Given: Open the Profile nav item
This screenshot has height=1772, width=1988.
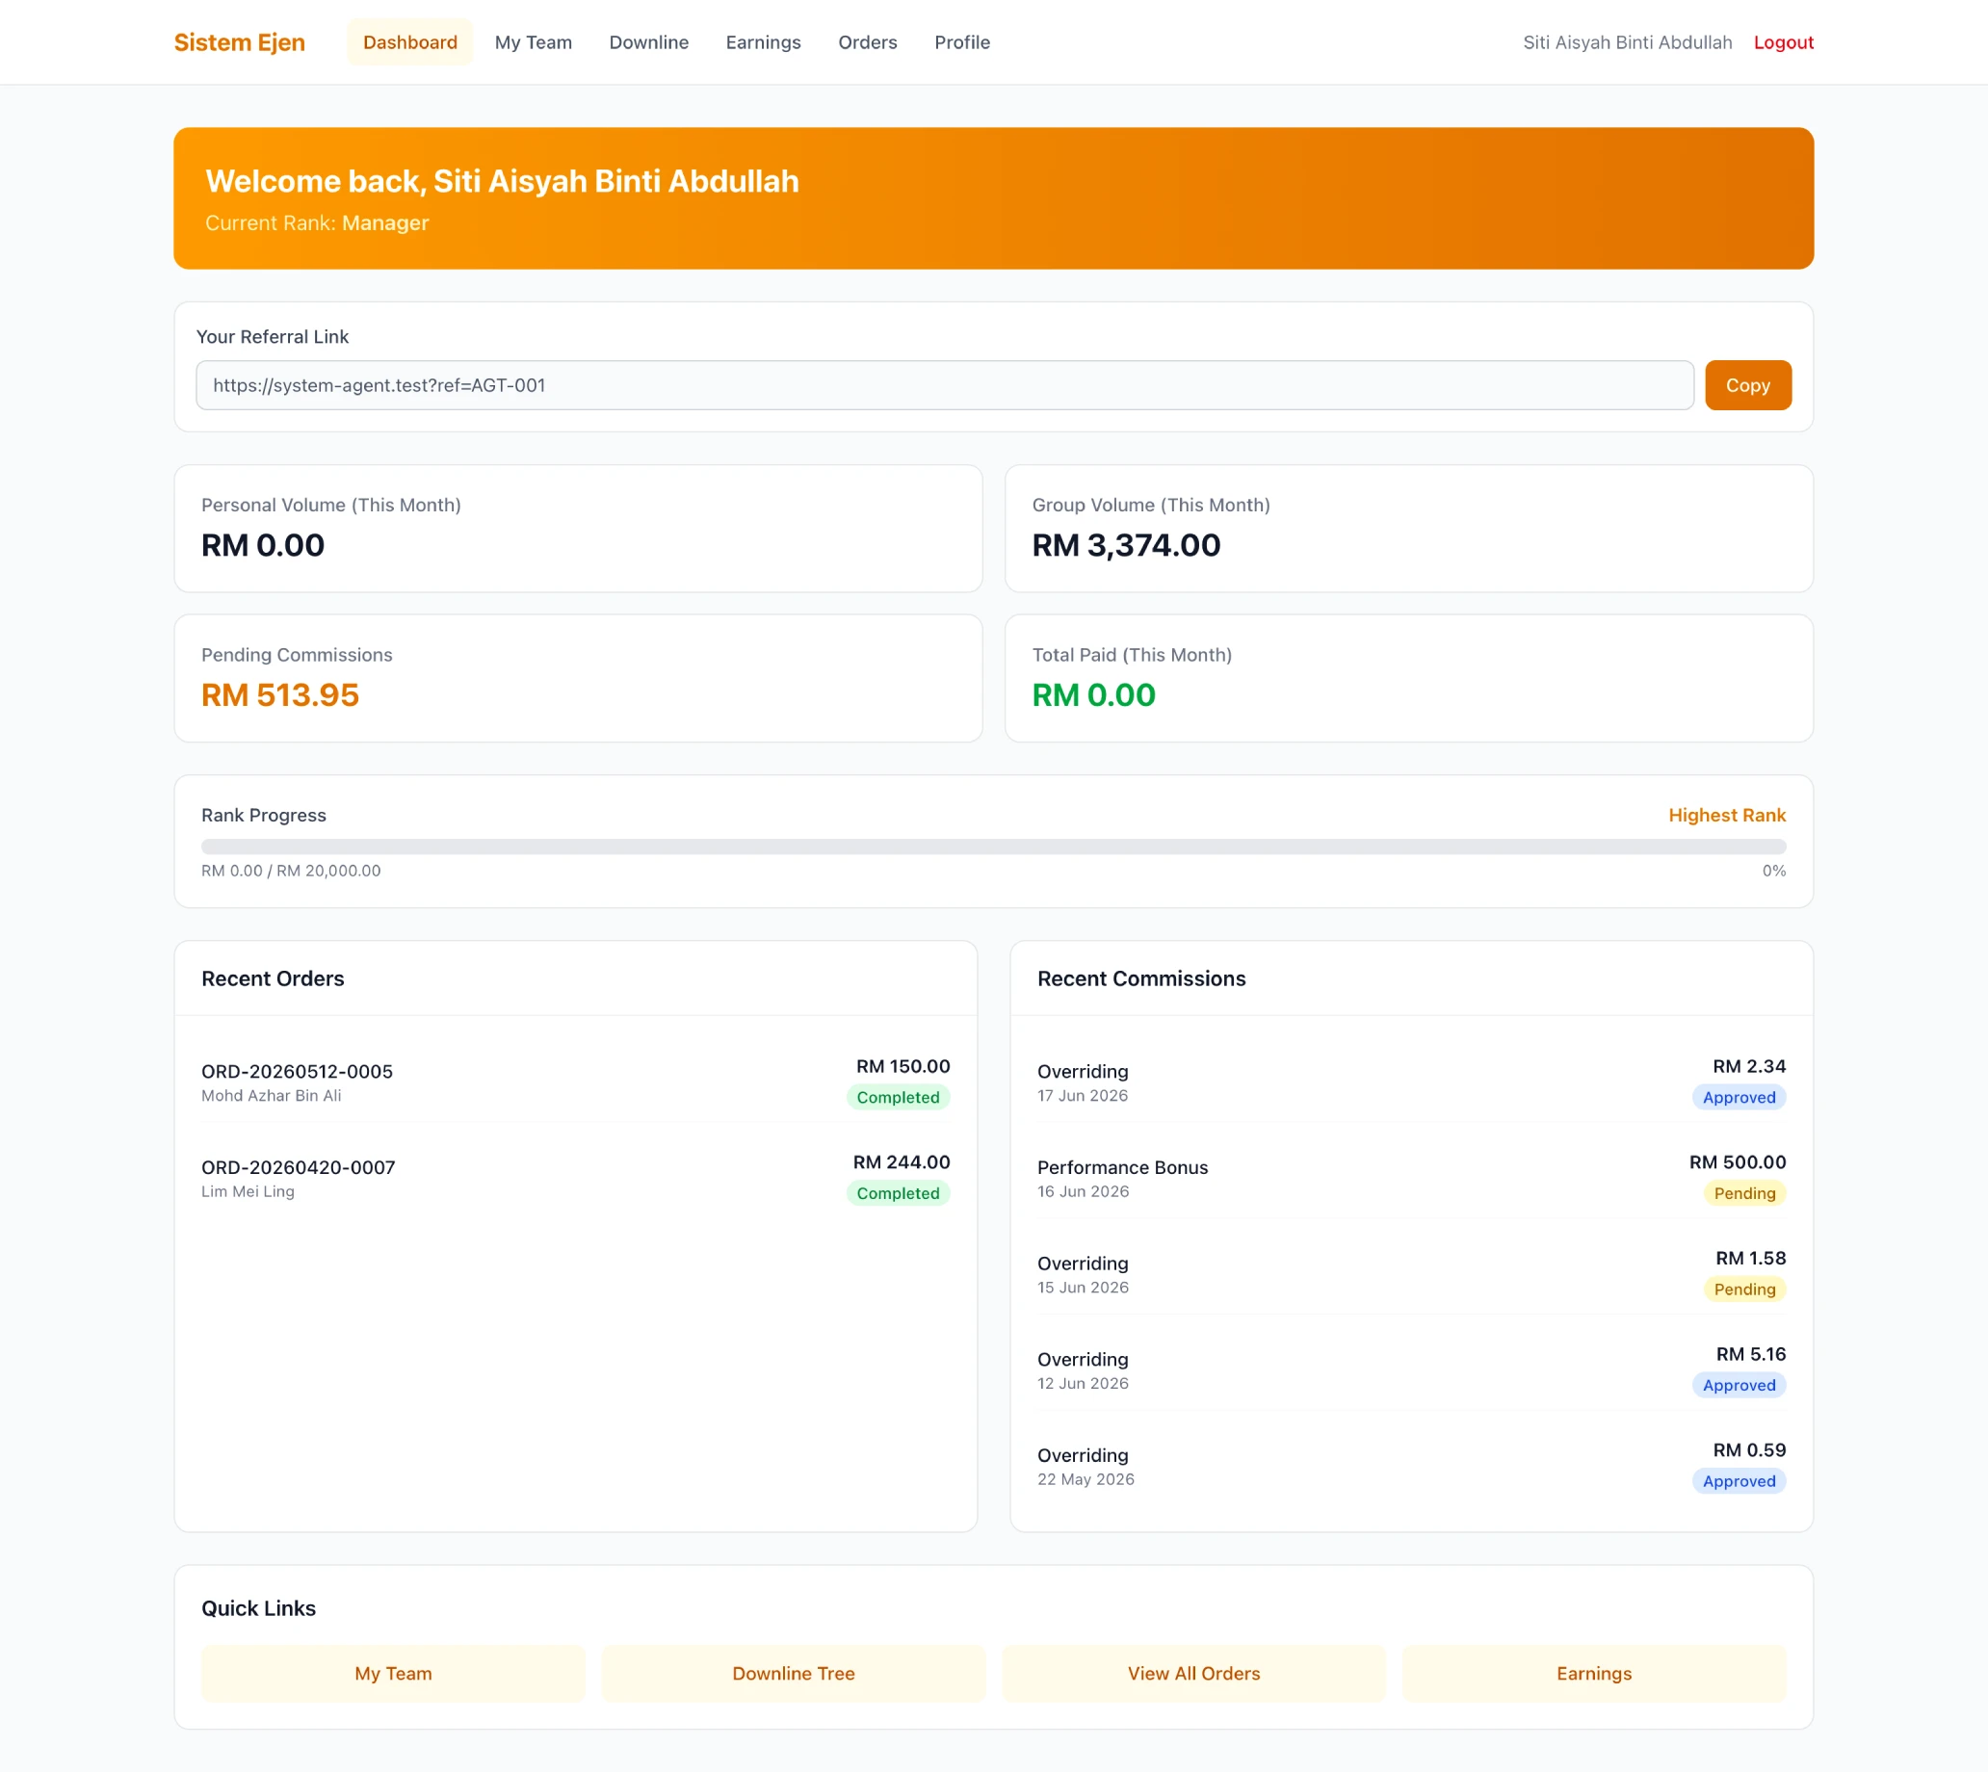Looking at the screenshot, I should (x=961, y=41).
